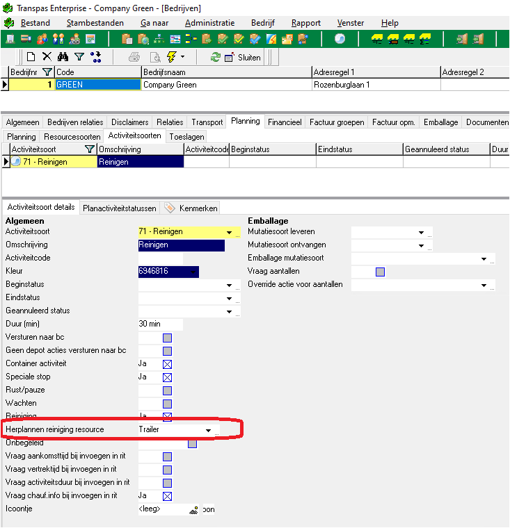
Task: Open the organization chart icon
Action: click(159, 40)
